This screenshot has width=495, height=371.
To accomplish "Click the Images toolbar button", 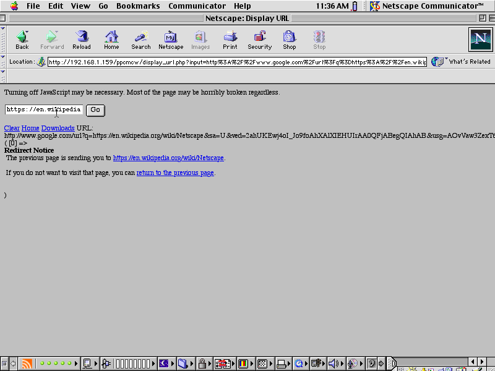I will coord(200,40).
